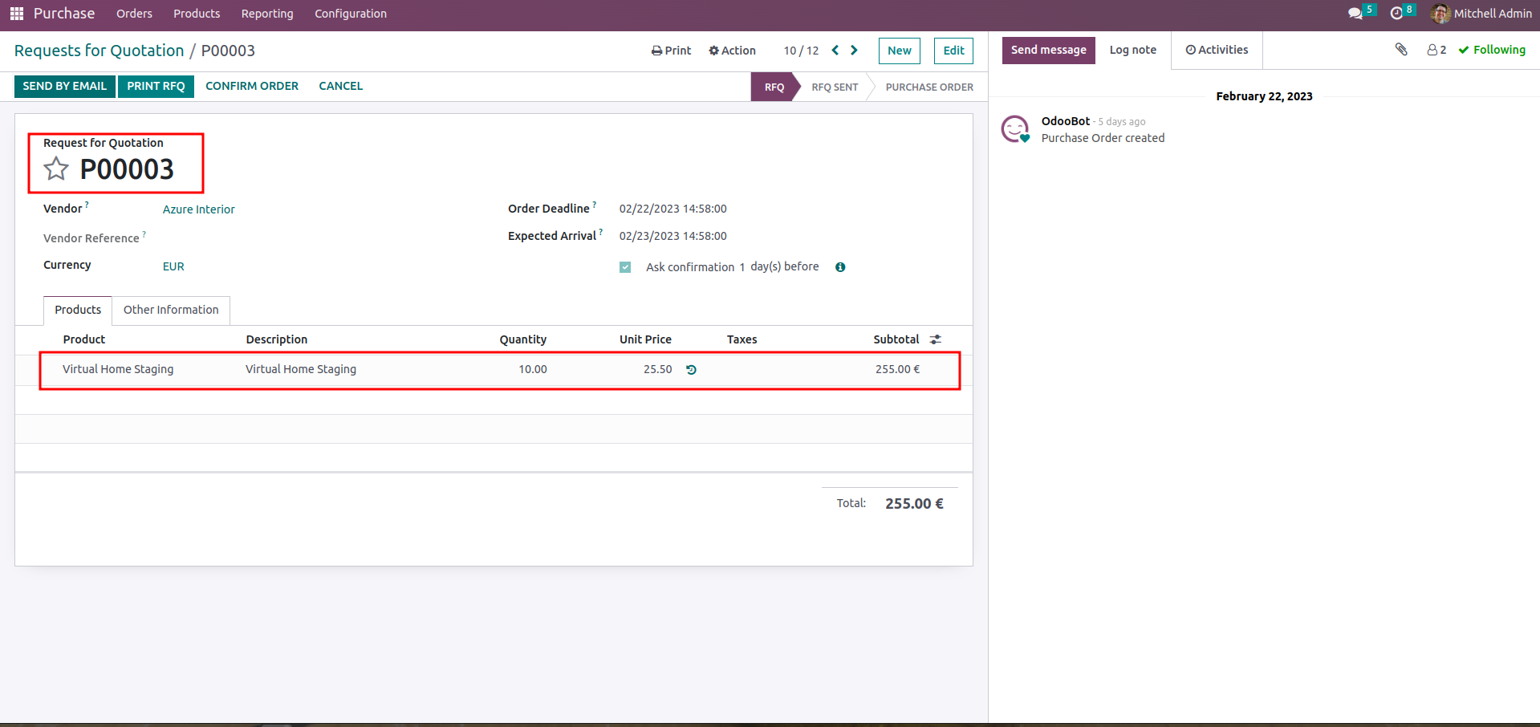The height and width of the screenshot is (727, 1540).
Task: Click the attachment paperclip icon
Action: pyautogui.click(x=1401, y=50)
